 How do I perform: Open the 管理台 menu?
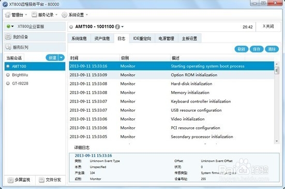pyautogui.click(x=16, y=15)
